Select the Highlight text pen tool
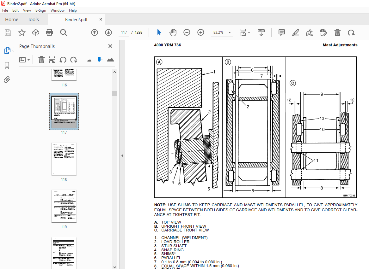The height and width of the screenshot is (269, 369). click(295, 32)
